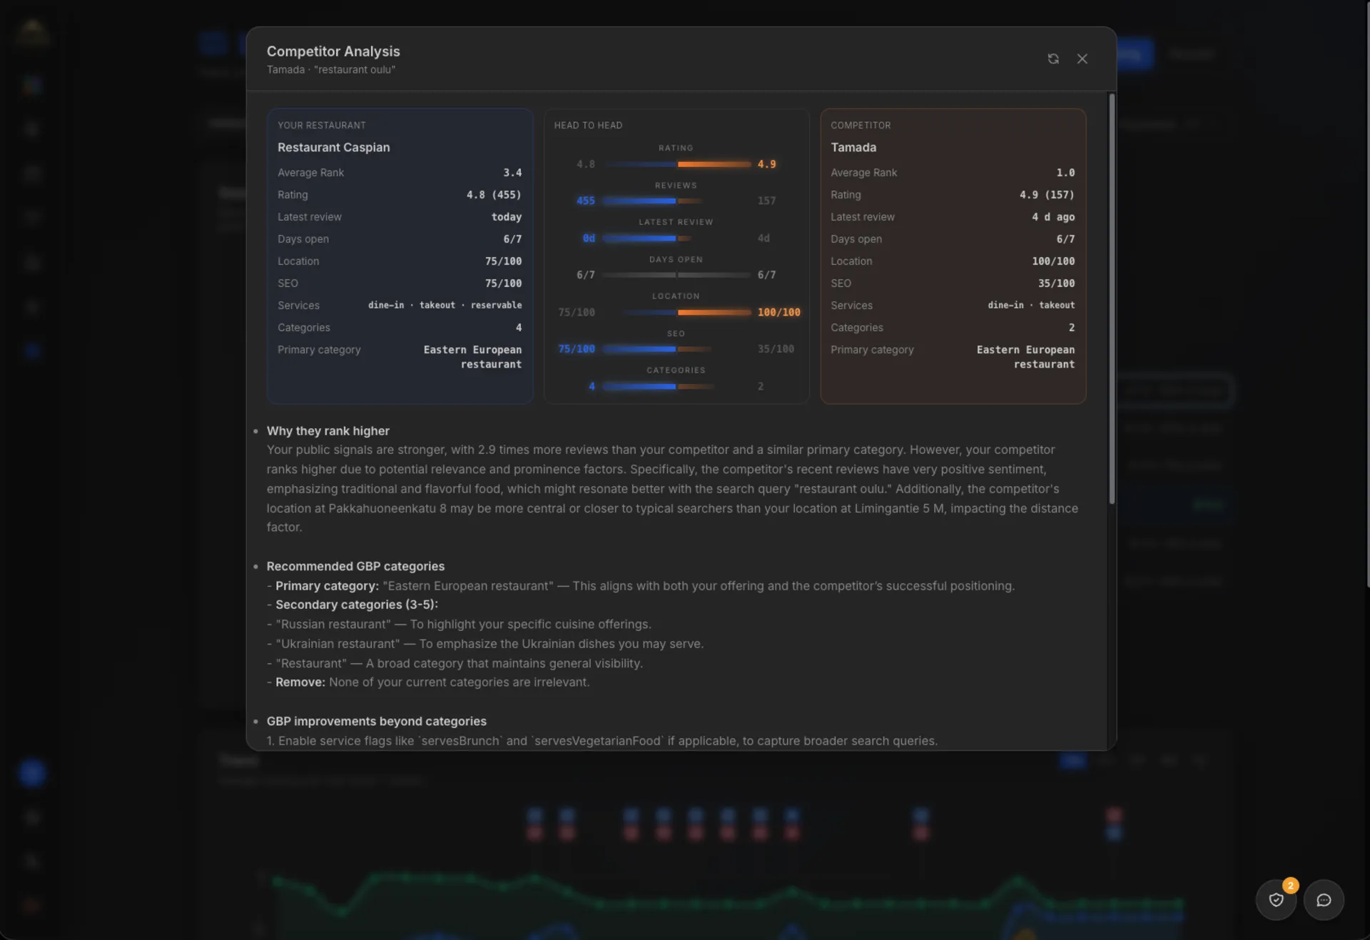Click Restaurant Caspian's SEO score 75/100
This screenshot has width=1370, height=940.
pyautogui.click(x=503, y=283)
